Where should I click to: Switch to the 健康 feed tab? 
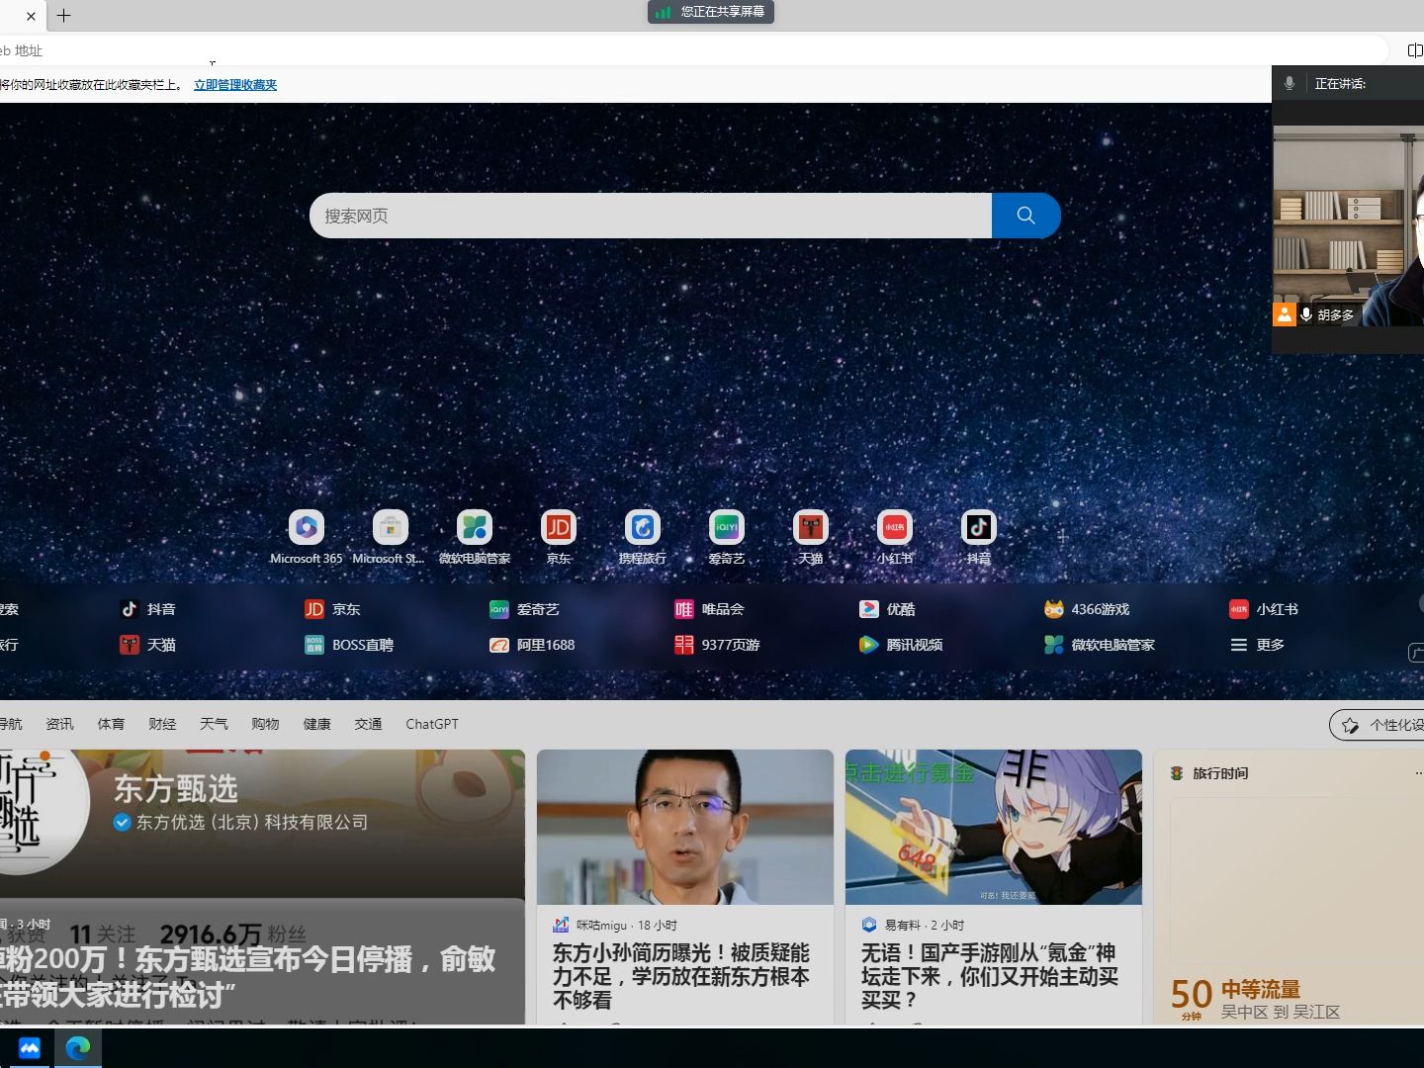tap(316, 724)
